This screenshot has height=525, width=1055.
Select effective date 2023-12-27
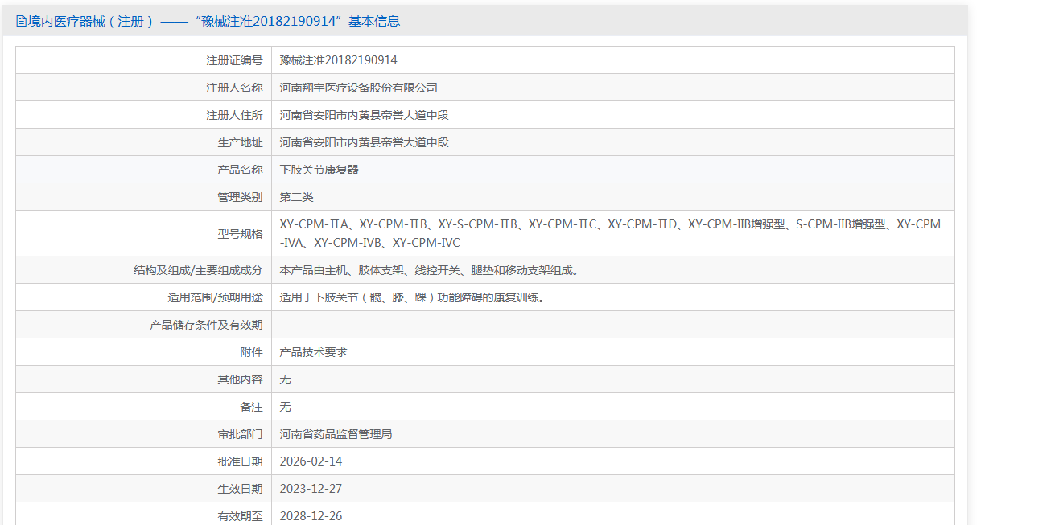pos(311,489)
